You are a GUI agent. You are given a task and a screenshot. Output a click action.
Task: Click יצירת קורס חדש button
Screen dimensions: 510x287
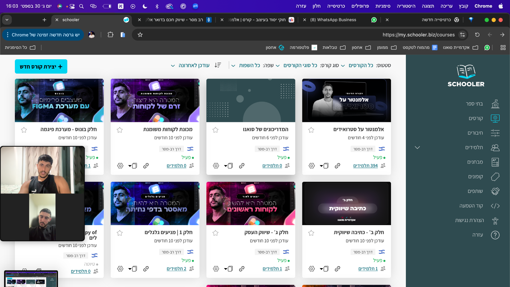tap(41, 66)
